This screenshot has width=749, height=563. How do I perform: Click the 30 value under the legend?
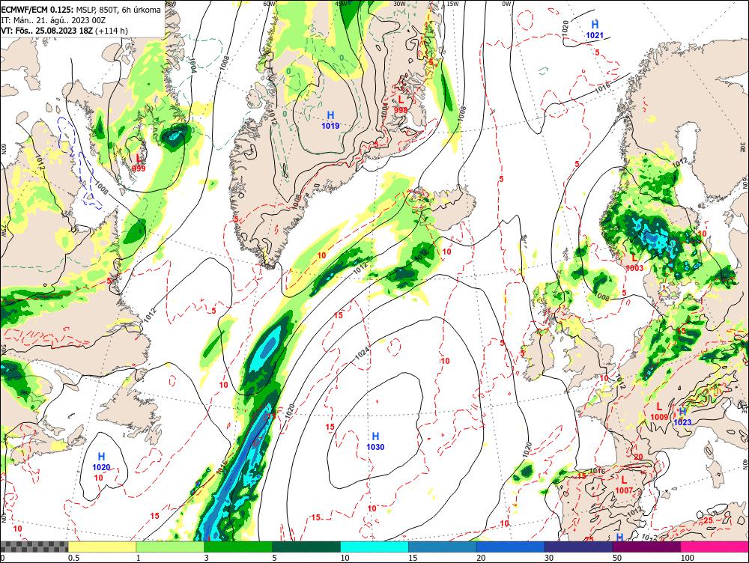[x=549, y=558]
